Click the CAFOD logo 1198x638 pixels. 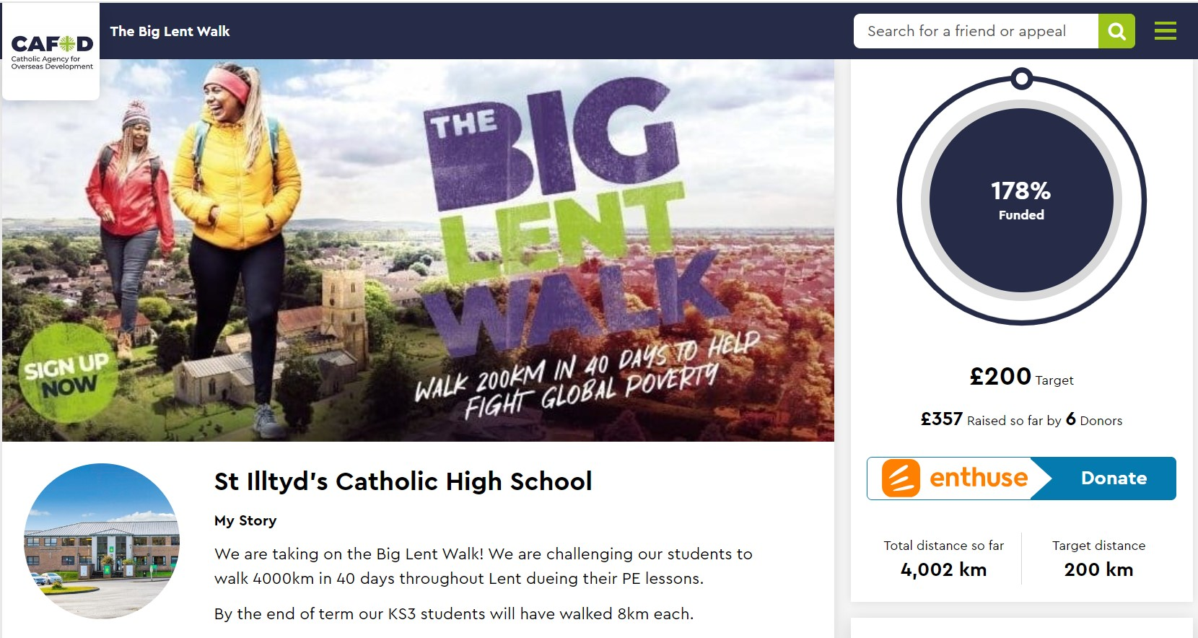click(x=52, y=51)
